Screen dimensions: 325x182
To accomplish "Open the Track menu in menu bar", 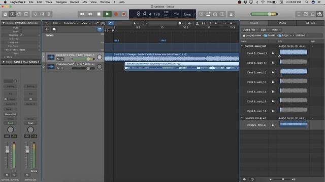I will click(49, 2).
